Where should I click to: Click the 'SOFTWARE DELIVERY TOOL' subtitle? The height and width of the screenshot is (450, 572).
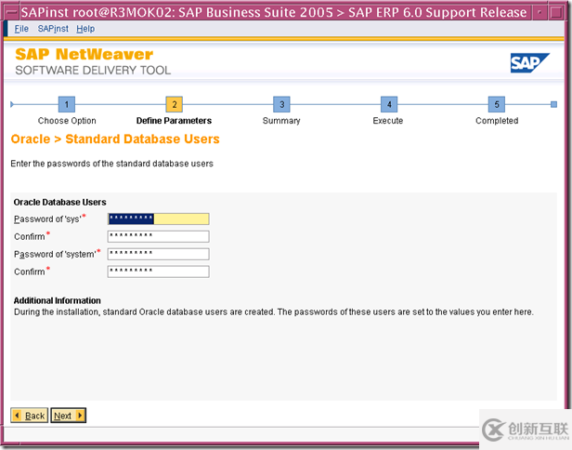pyautogui.click(x=93, y=70)
